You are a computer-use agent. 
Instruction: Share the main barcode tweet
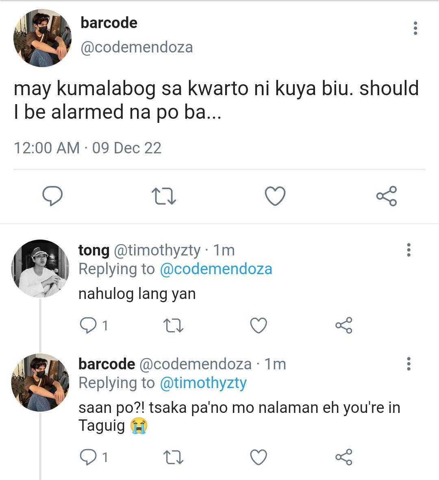[387, 196]
